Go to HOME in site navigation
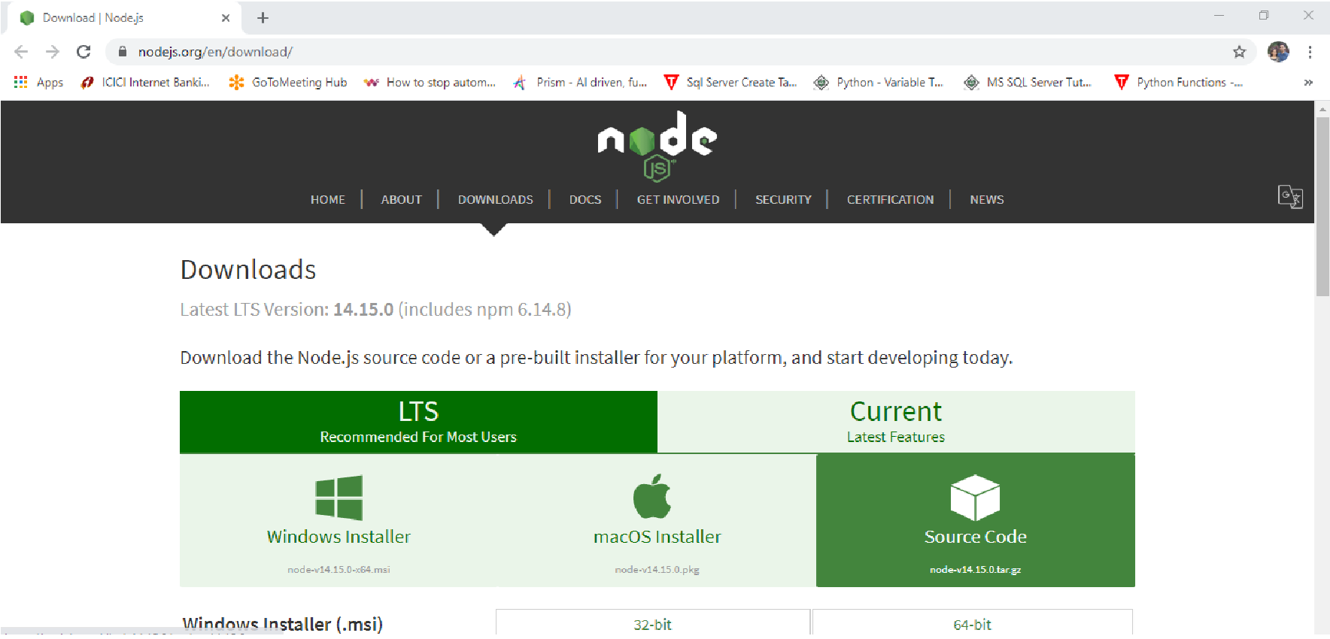 (328, 200)
